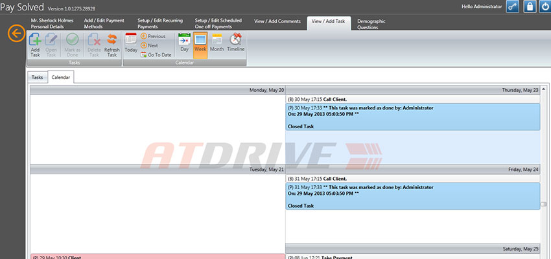Open Setup / Edit Scheduled One off Payments tab
551x259 pixels.
coord(218,23)
